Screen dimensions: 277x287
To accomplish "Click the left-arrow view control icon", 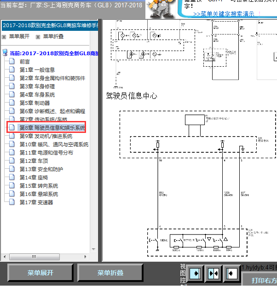I will 231,274.
